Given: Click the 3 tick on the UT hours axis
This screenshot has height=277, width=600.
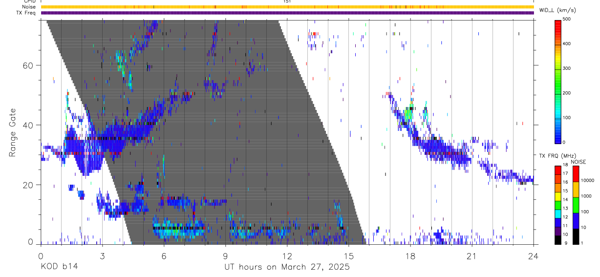Looking at the screenshot, I should (x=102, y=255).
